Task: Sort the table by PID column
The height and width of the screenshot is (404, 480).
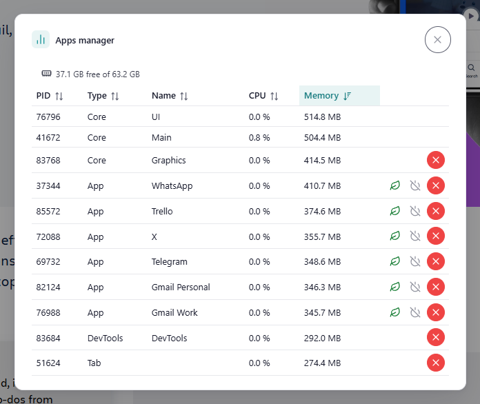Action: 50,96
